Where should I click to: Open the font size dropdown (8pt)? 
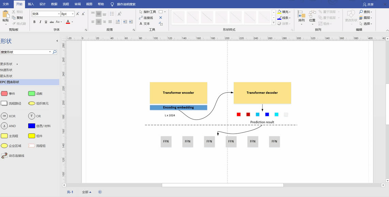click(73, 14)
